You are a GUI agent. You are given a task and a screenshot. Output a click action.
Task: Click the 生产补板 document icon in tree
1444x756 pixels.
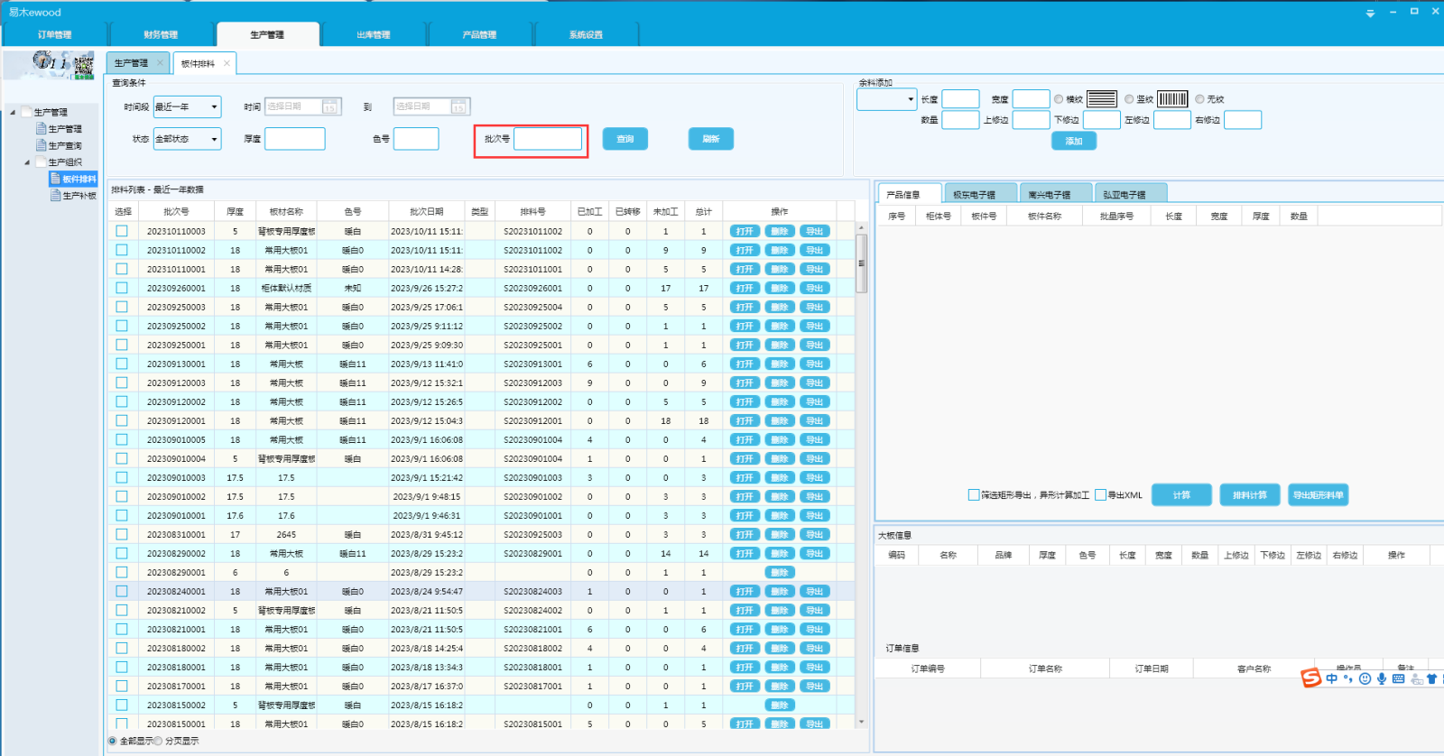[x=56, y=195]
